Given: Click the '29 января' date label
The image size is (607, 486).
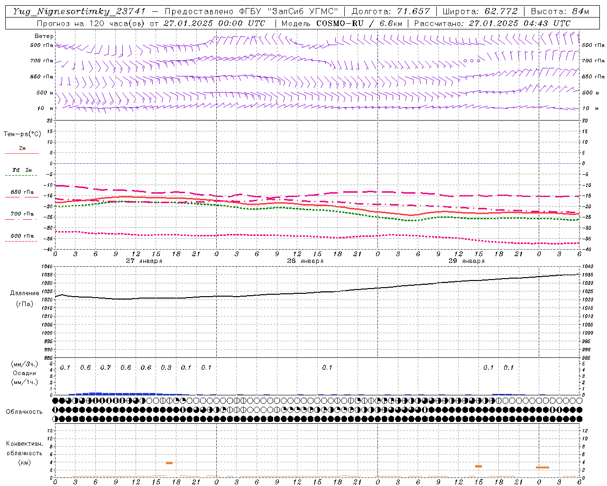Looking at the screenshot, I should tap(467, 261).
